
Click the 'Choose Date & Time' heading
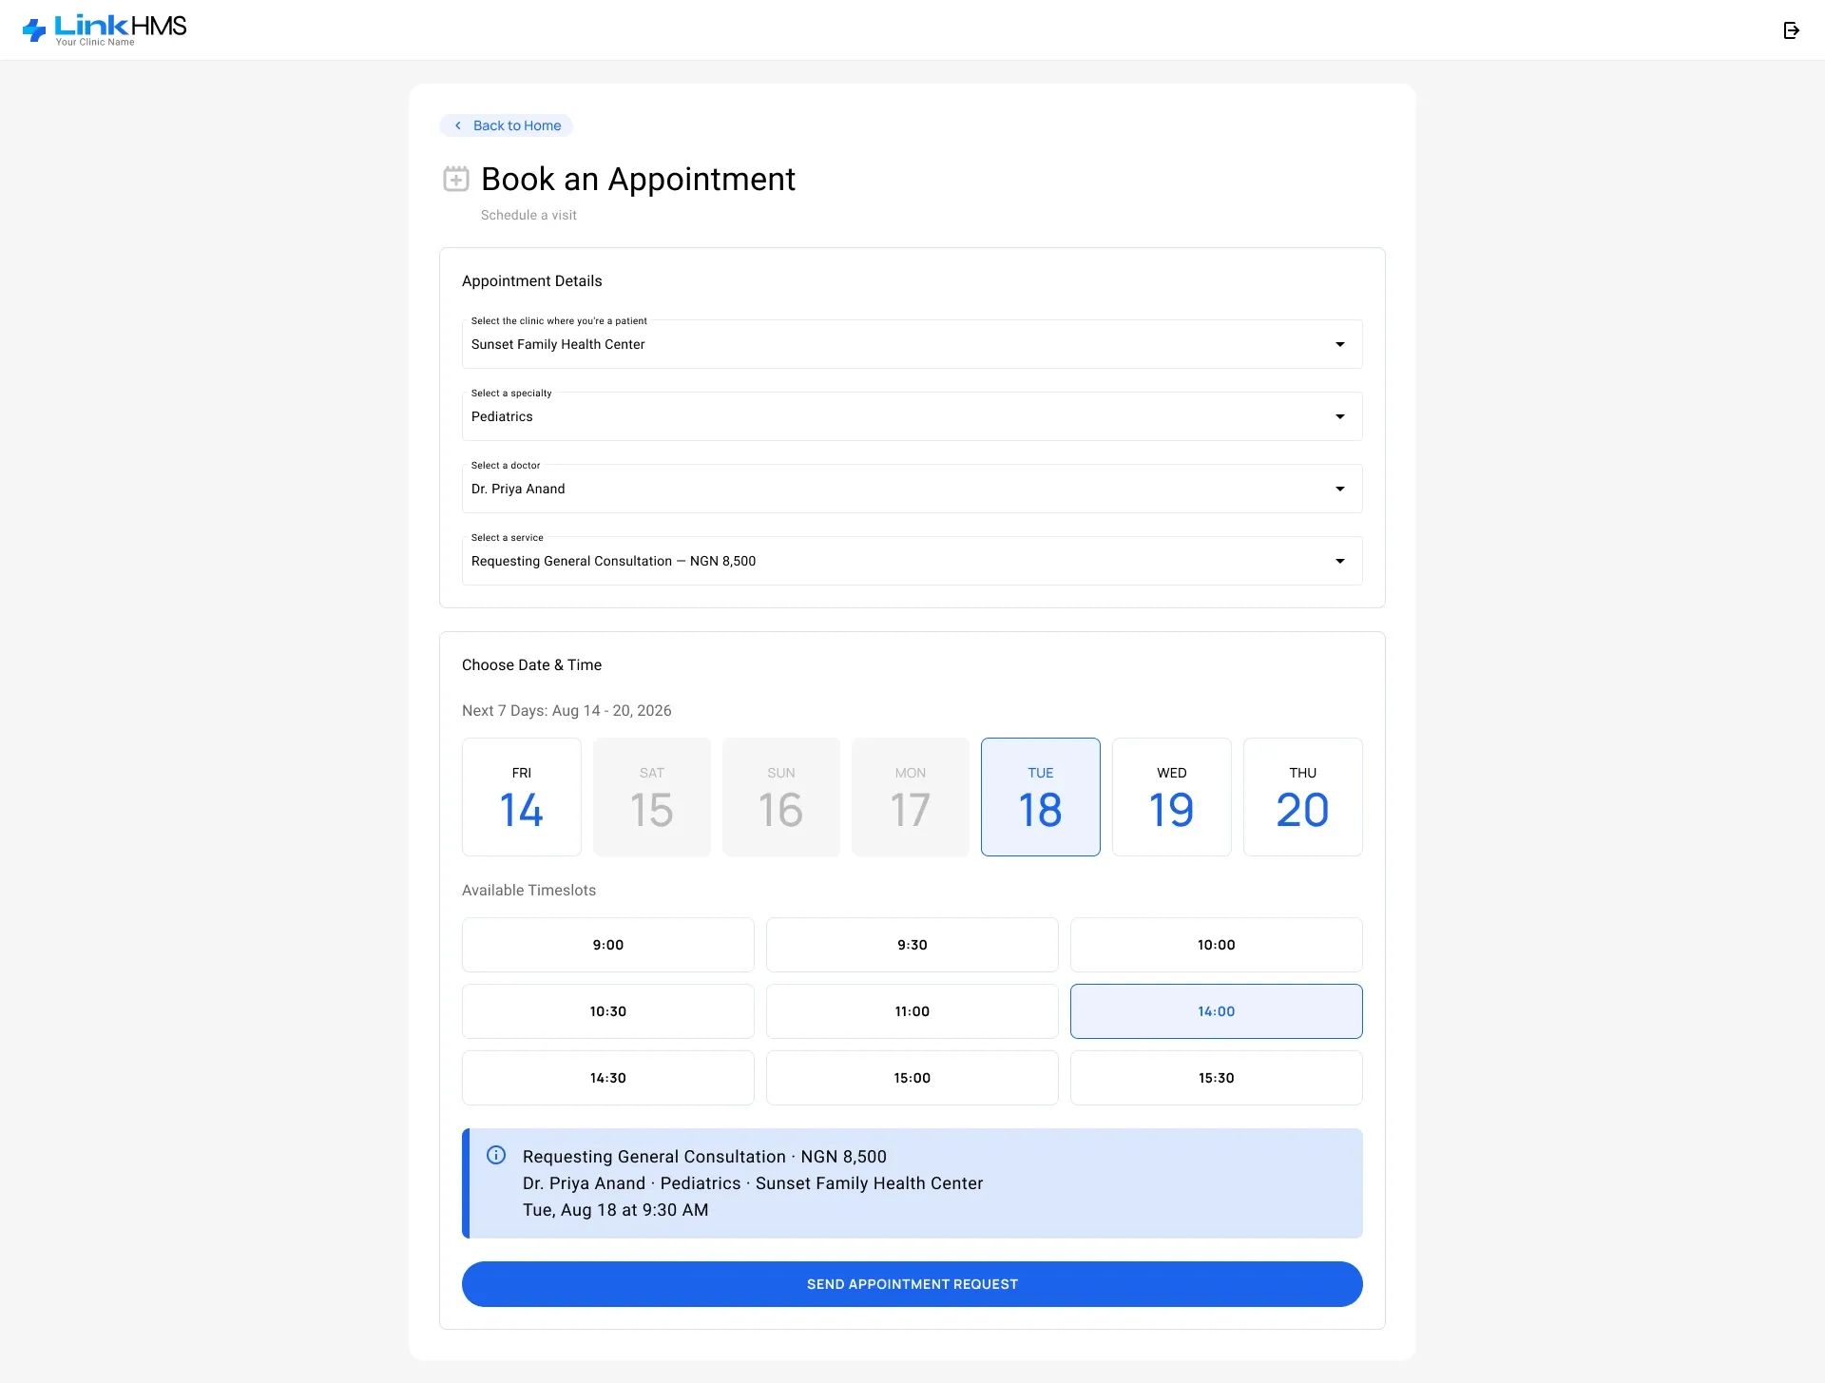pos(531,664)
